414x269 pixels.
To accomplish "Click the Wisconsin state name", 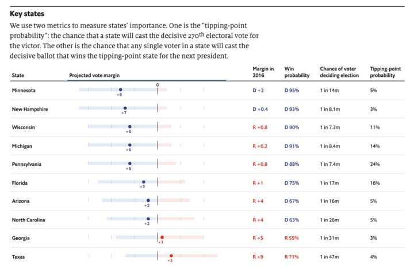I will (24, 127).
